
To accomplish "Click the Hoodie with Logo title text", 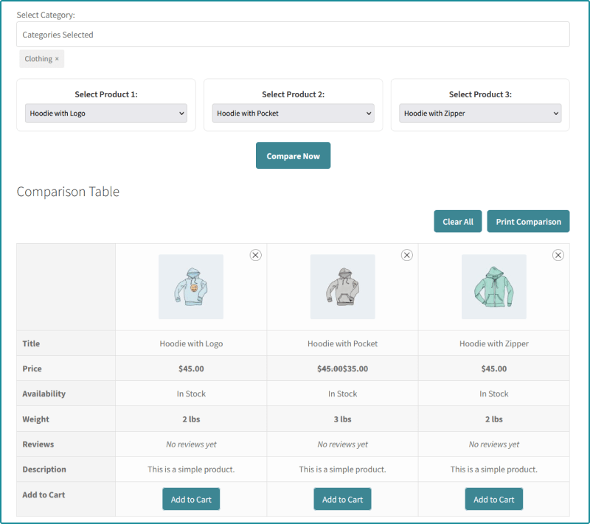I will pos(191,343).
